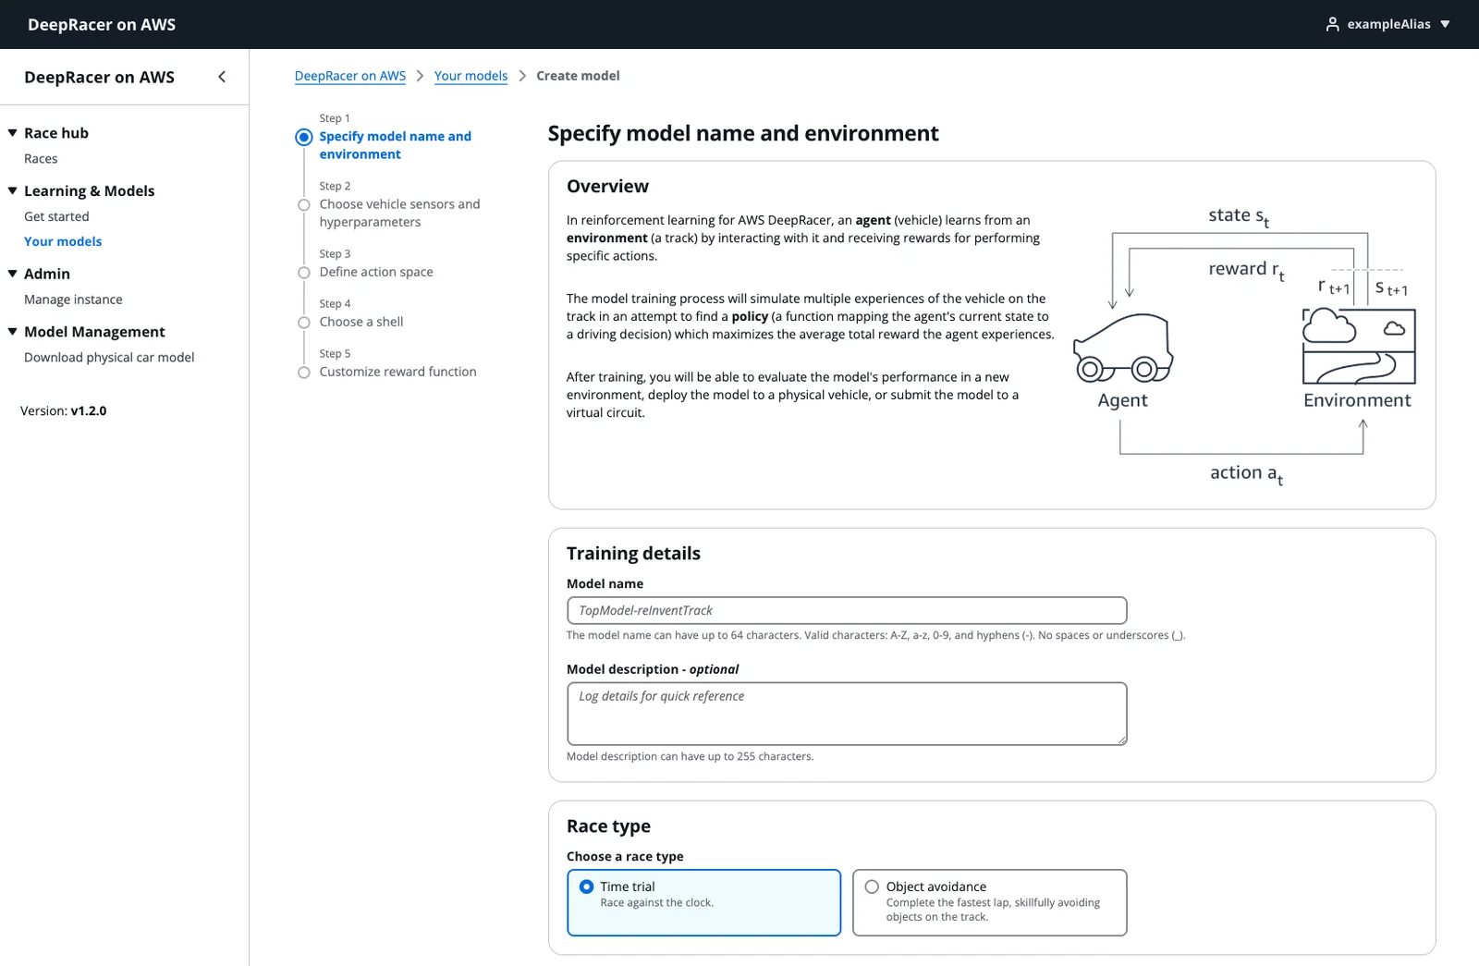This screenshot has height=966, width=1479.
Task: Collapse the Learning & Models section triangle
Action: (x=13, y=191)
